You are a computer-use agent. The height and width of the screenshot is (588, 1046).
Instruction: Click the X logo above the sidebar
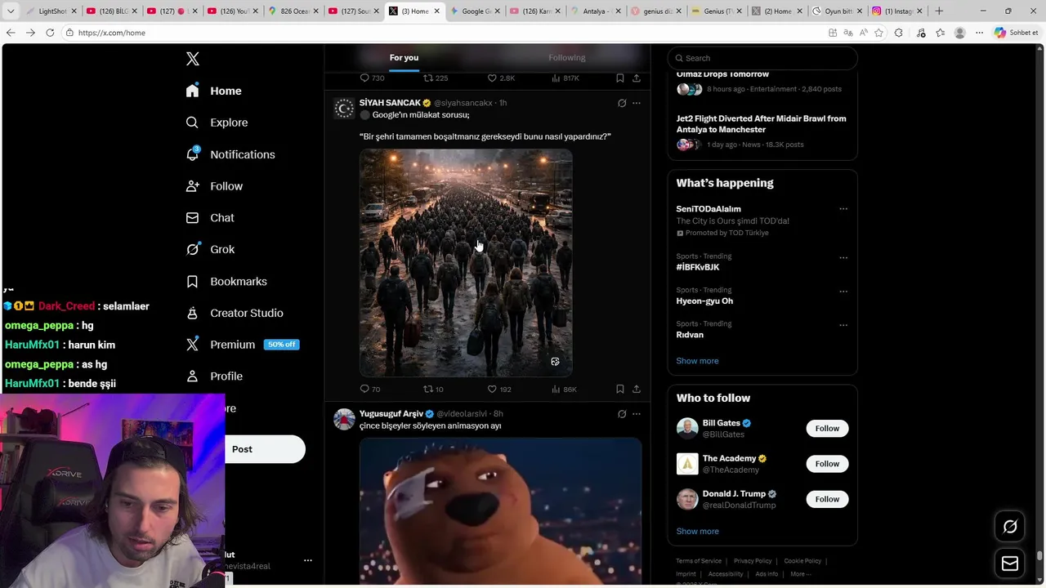click(x=193, y=59)
